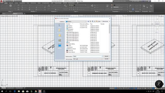Open the Favorites shortcut in dialog places sidebar
The height and width of the screenshot is (93, 165).
(x=60, y=36)
